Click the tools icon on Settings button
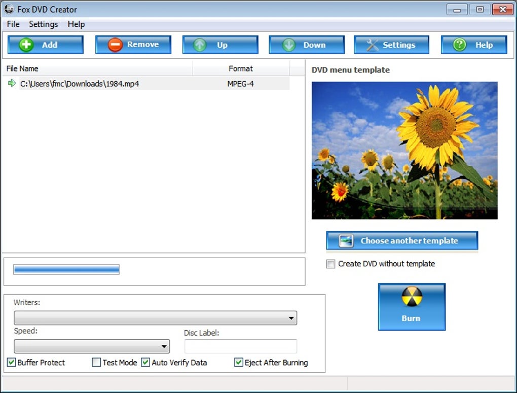The width and height of the screenshot is (517, 393). click(373, 45)
